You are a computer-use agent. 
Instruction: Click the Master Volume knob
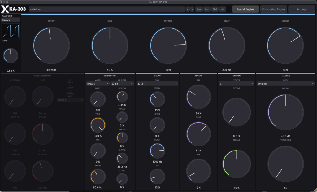pos(286,112)
